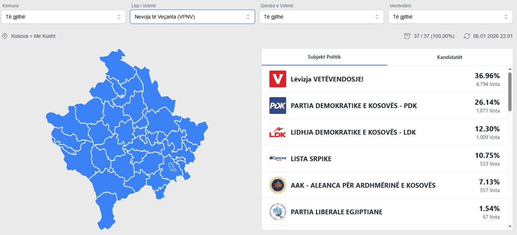Open the Lloji i Votimit dropdown
Viewport: 517px width, 235px height.
[192, 17]
